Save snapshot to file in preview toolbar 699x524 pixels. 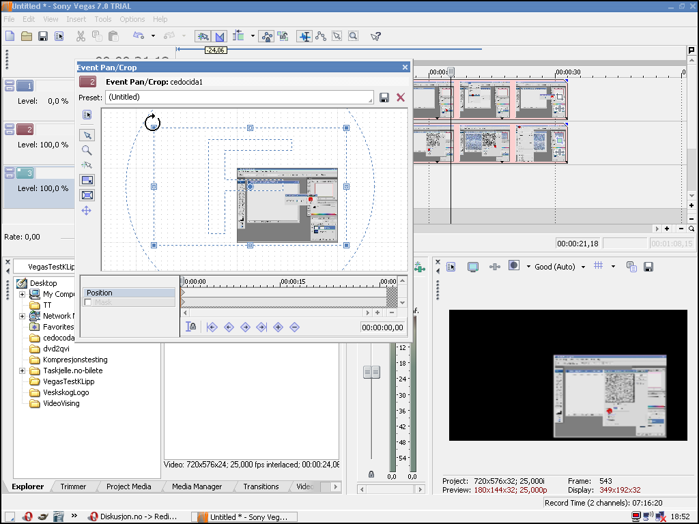coord(648,267)
